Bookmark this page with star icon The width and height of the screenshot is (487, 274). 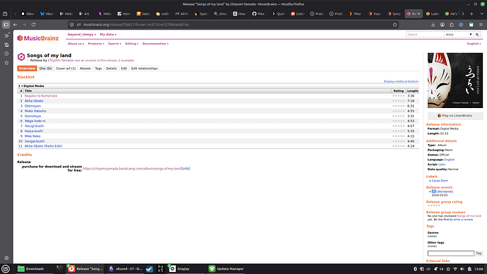(x=395, y=25)
